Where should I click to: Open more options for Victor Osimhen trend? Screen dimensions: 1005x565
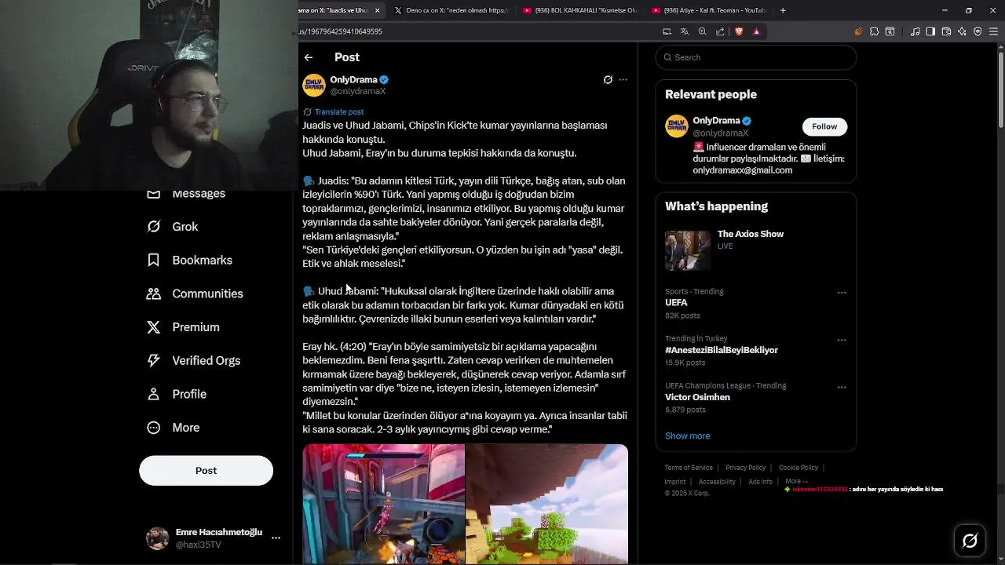tap(842, 387)
